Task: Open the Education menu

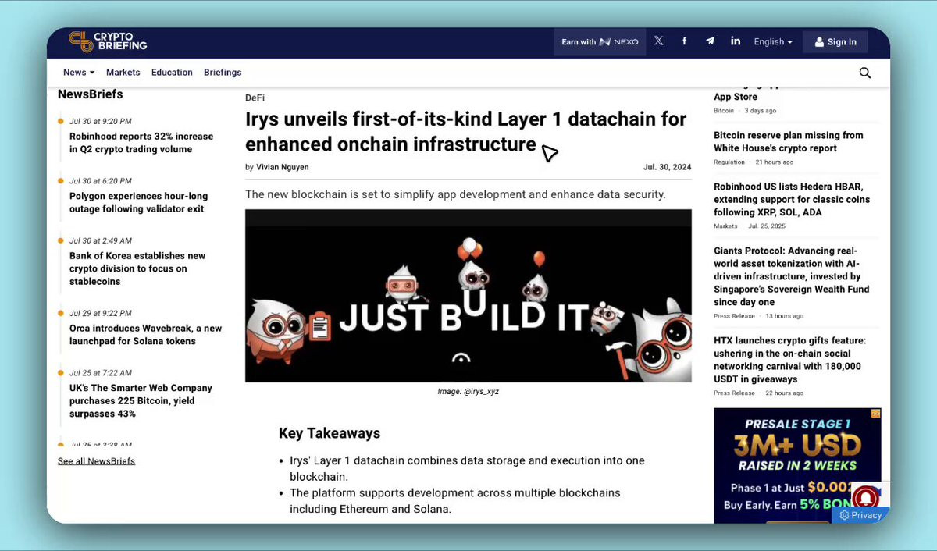Action: (x=172, y=73)
